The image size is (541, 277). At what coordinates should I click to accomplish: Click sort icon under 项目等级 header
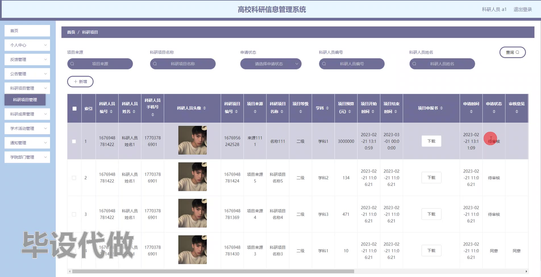coord(300,112)
